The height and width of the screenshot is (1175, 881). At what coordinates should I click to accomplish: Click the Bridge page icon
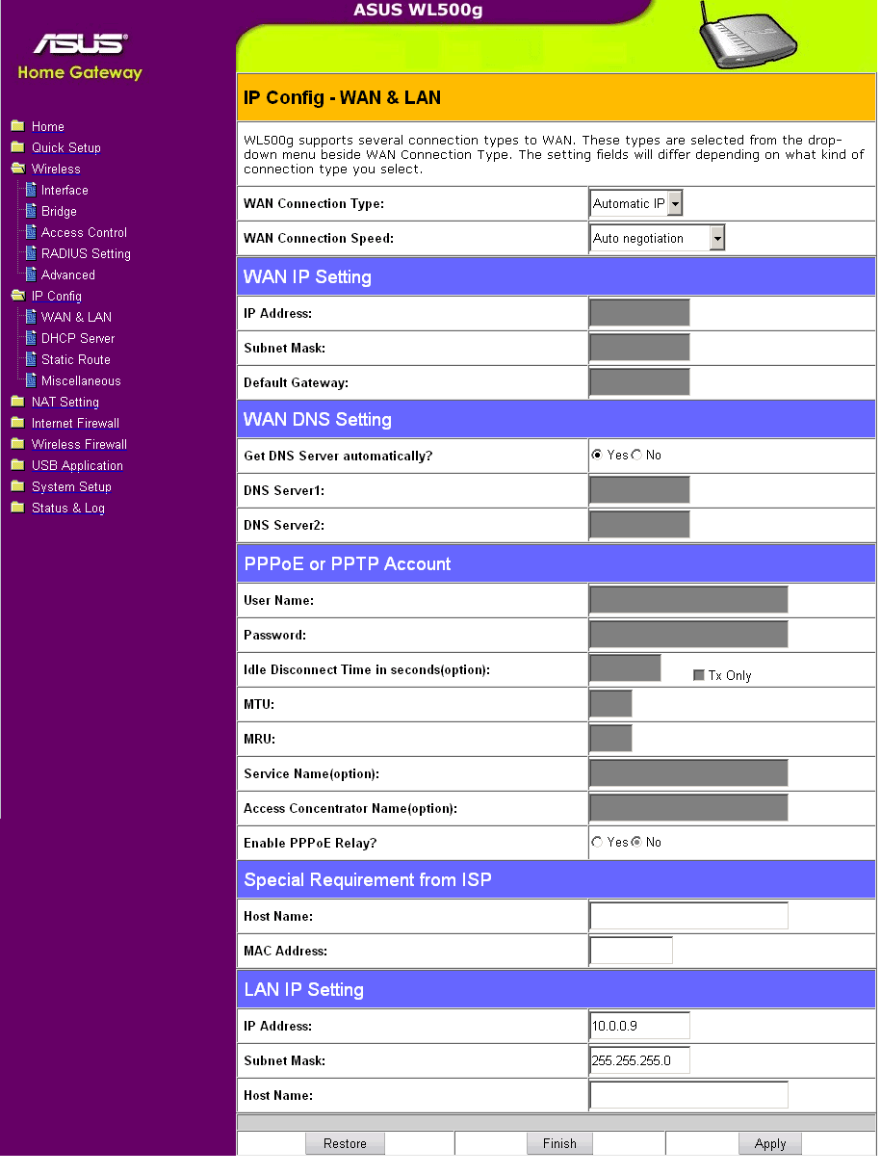coord(31,211)
